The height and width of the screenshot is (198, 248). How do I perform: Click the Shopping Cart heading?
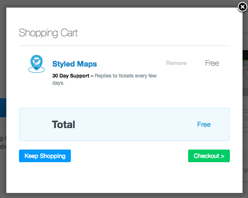pos(48,33)
